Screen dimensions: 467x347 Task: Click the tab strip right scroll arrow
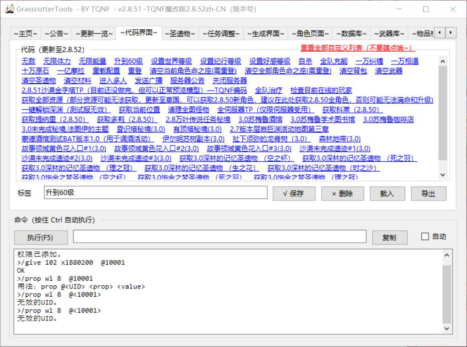451,32
